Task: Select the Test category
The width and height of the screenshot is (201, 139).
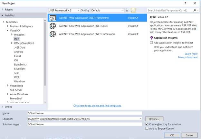Action: (16, 73)
